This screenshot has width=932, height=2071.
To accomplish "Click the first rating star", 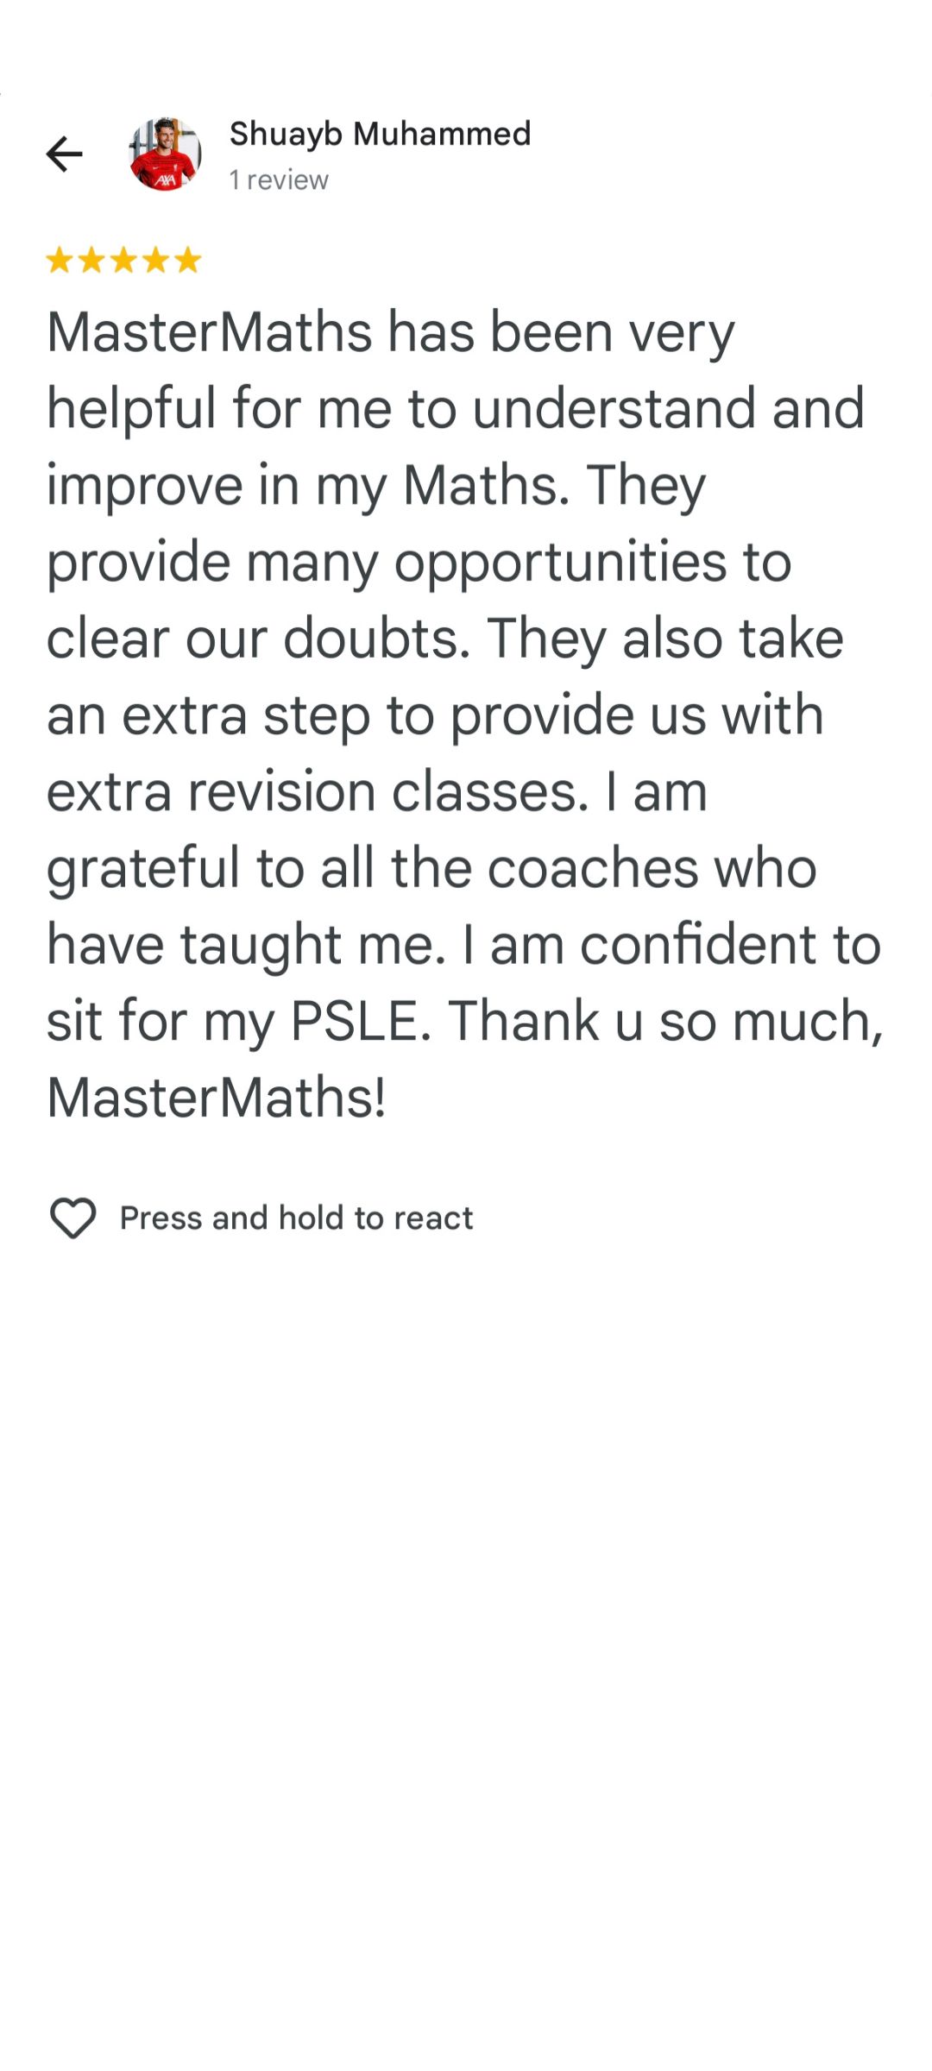I will (60, 260).
